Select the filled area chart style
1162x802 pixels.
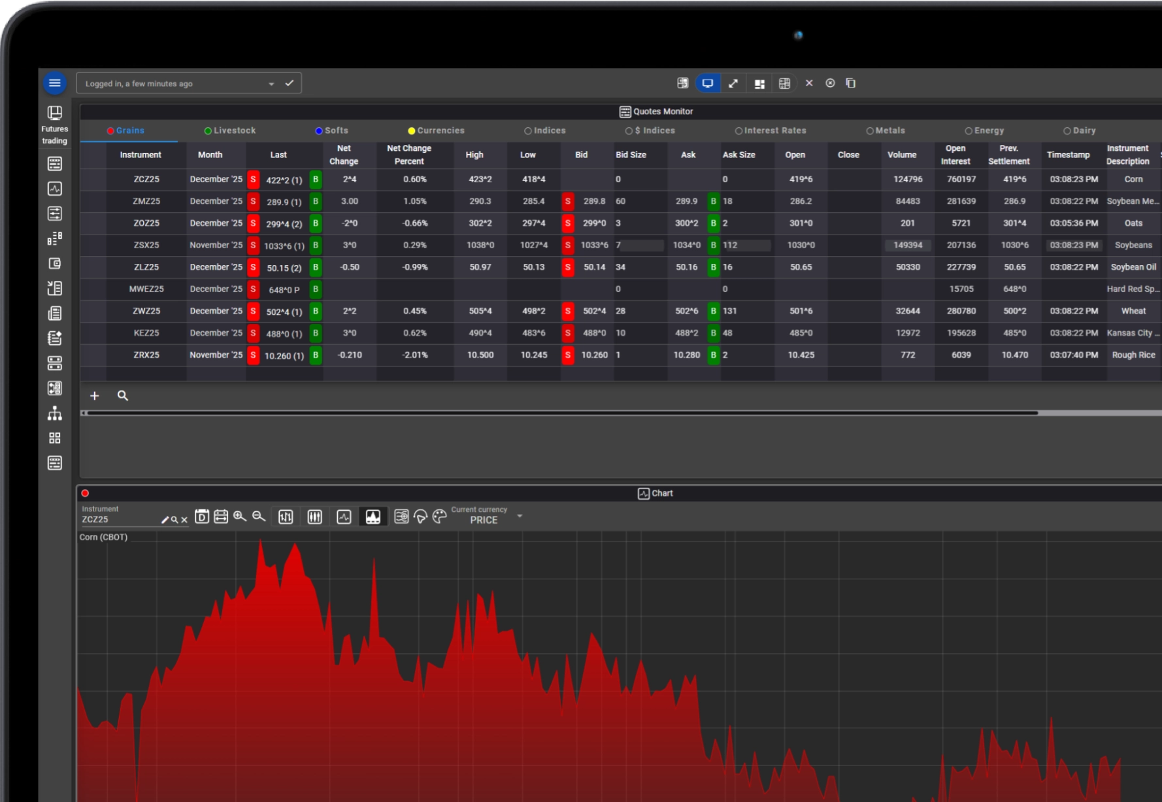coord(373,517)
